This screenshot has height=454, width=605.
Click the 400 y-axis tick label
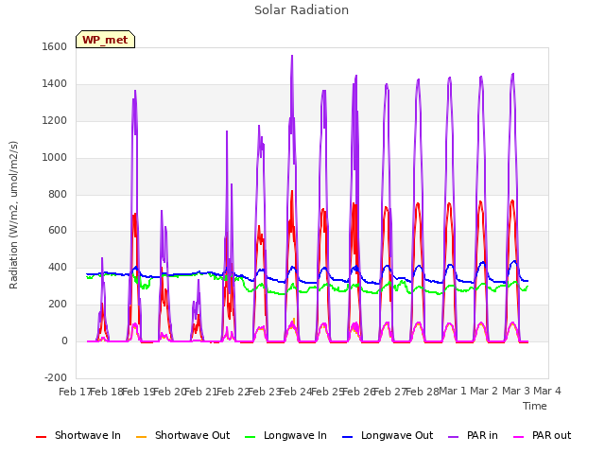pos(58,267)
